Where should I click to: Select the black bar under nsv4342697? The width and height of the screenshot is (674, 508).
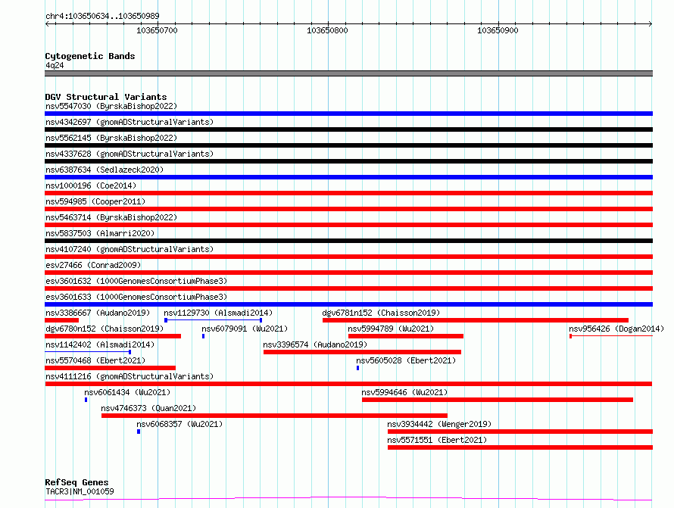348,129
